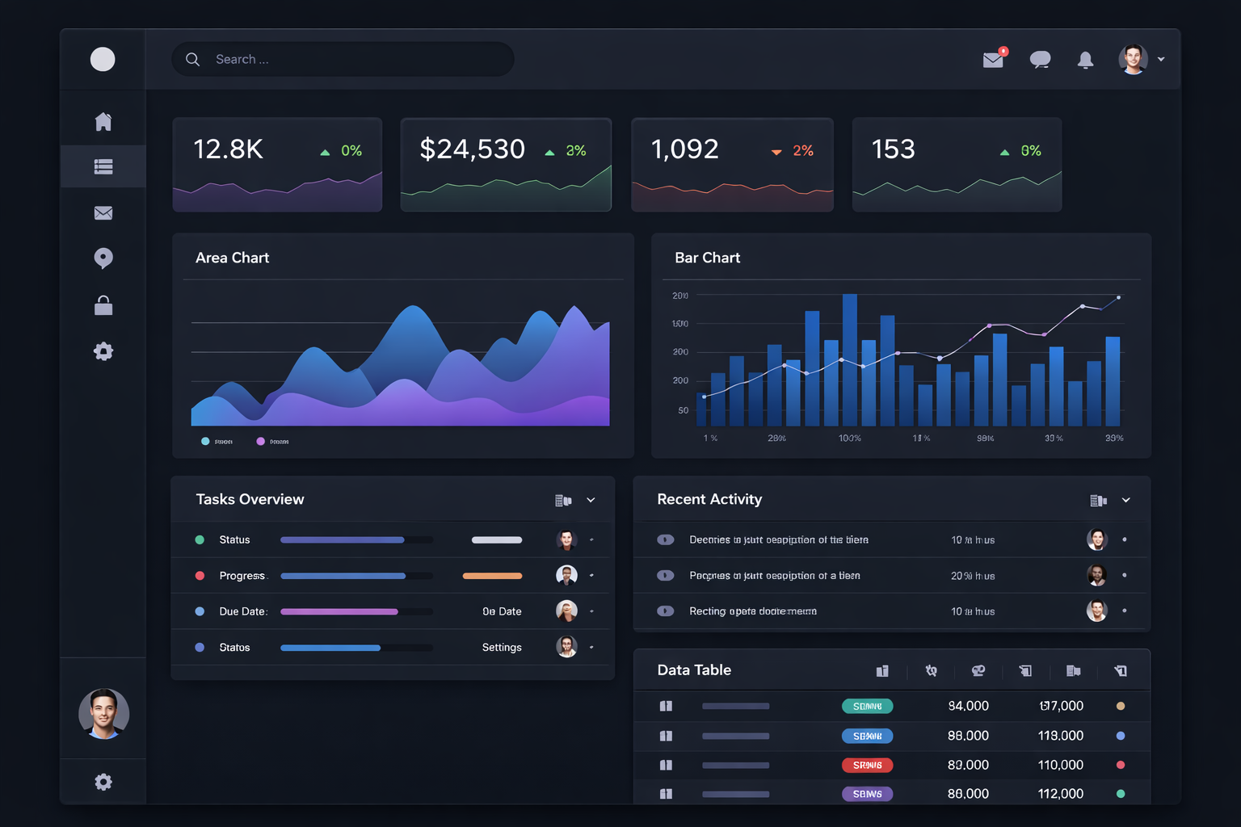Expand the Tasks Overview dropdown chevron
The image size is (1241, 827).
591,499
